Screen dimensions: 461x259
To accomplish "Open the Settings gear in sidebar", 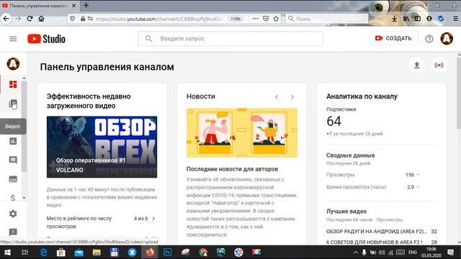I will pyautogui.click(x=13, y=214).
